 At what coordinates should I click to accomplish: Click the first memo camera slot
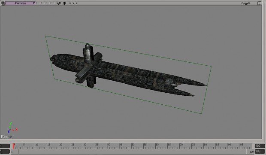tap(38, 3)
